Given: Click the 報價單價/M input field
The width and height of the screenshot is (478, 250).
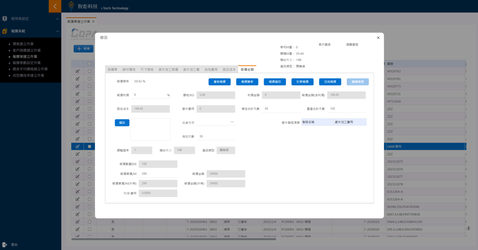Looking at the screenshot, I should point(158,174).
